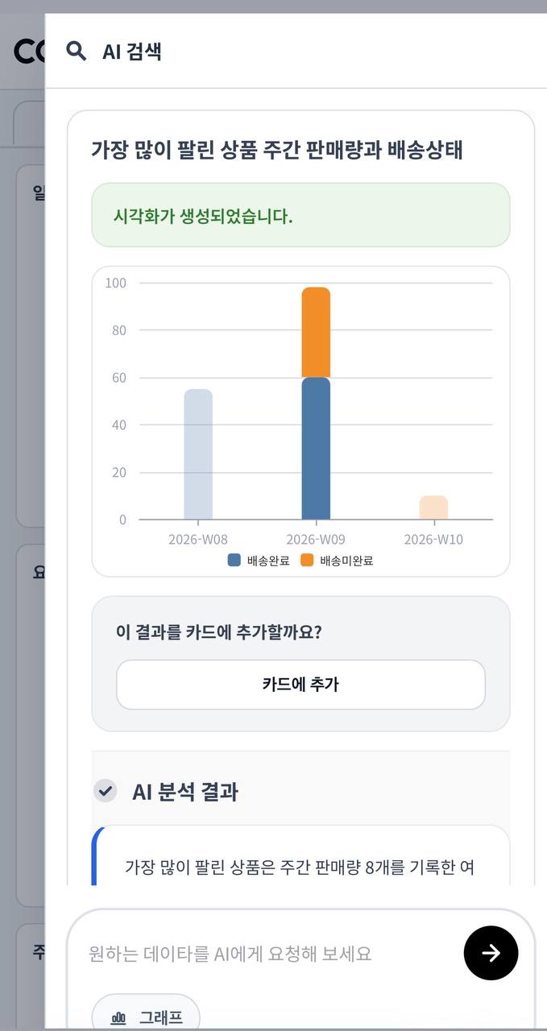Viewport: 547px width, 1031px height.
Task: Focus the AI request input field
Action: coord(266,954)
